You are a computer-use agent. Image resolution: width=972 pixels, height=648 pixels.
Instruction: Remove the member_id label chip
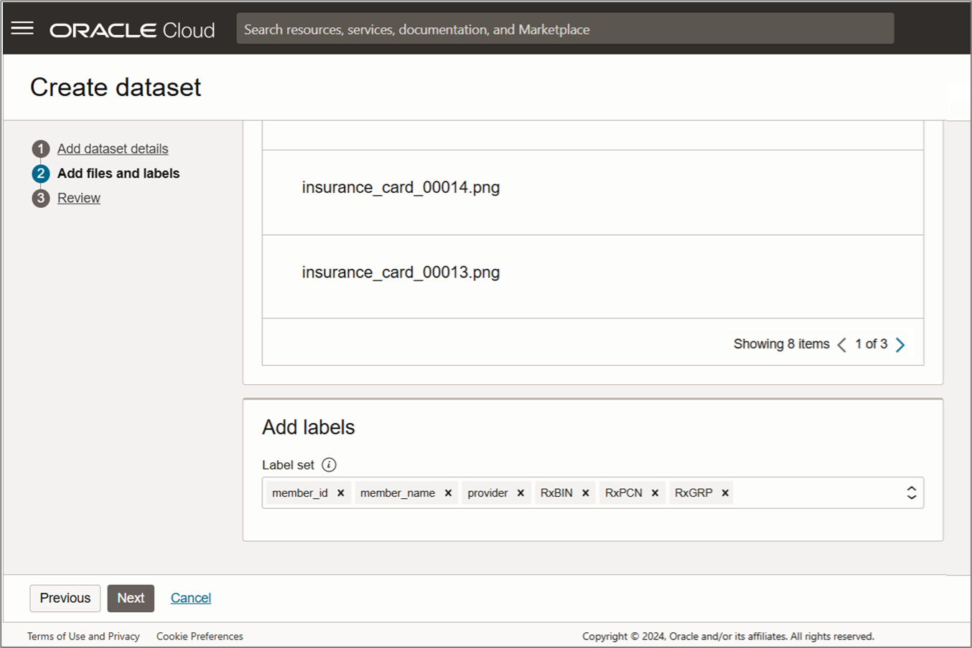(x=341, y=492)
